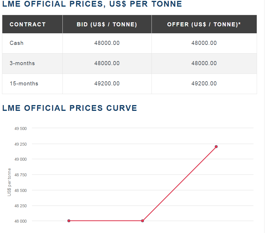Click the LME Official Prices US$ per tonne heading
Viewport: 268px width, 233px height.
(92, 4)
